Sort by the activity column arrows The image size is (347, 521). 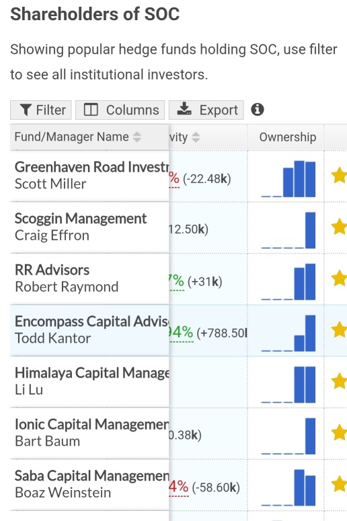[x=196, y=137]
